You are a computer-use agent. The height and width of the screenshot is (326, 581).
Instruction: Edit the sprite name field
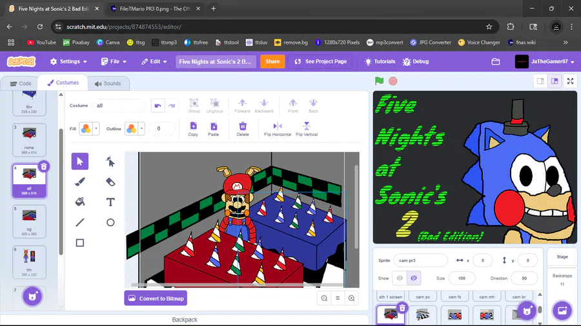click(420, 260)
